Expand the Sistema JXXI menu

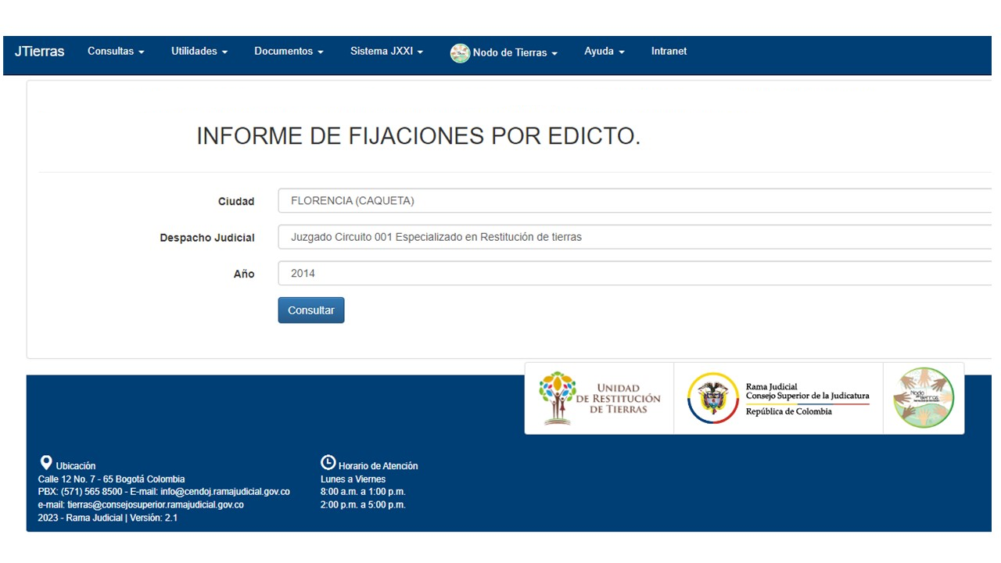[386, 52]
